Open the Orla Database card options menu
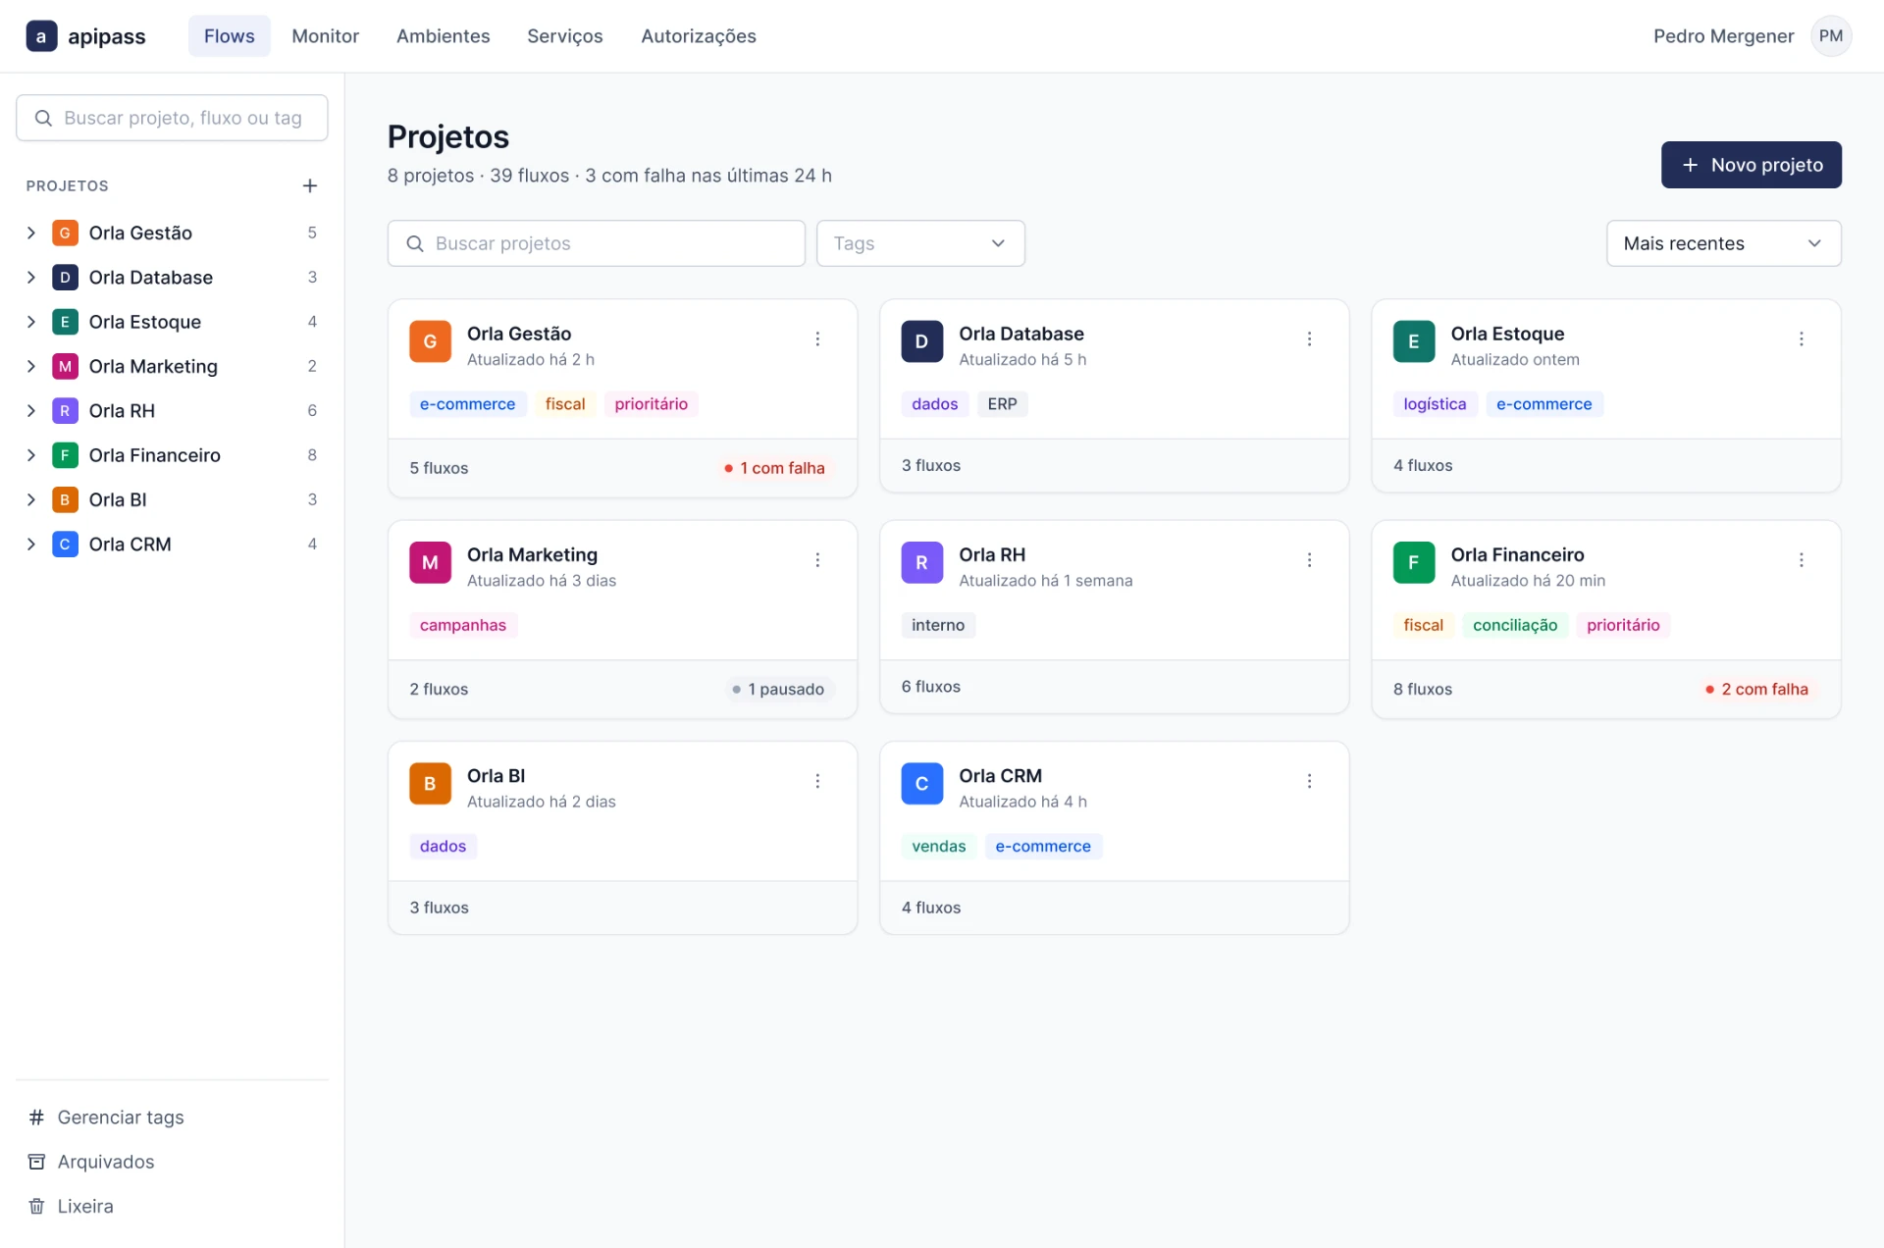Viewport: 1884px width, 1248px height. (1309, 338)
